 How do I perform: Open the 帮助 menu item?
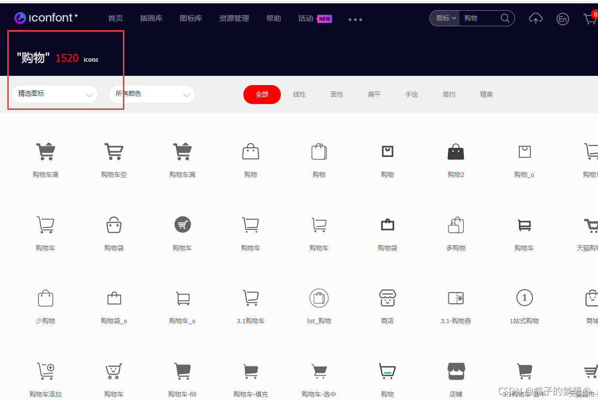273,18
